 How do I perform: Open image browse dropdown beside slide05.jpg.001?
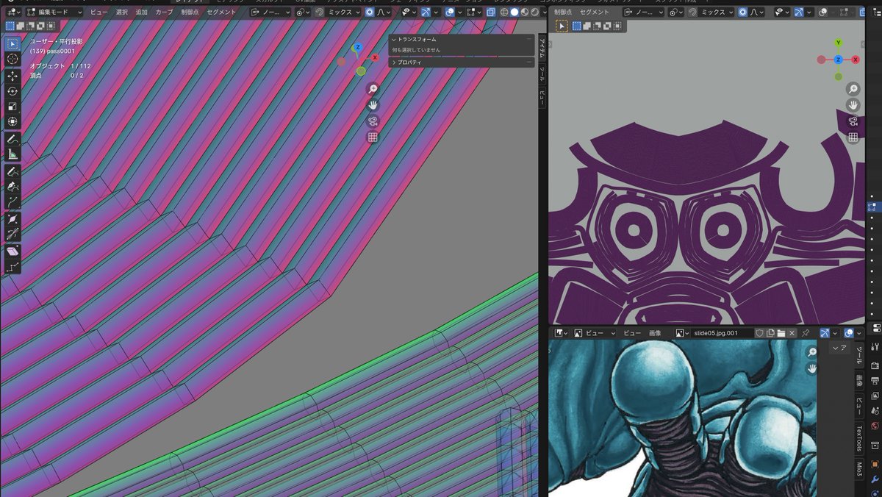point(683,333)
